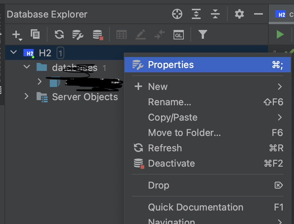Click the Collapse All icon
Viewport: 294px width, 224px height.
(x=215, y=14)
